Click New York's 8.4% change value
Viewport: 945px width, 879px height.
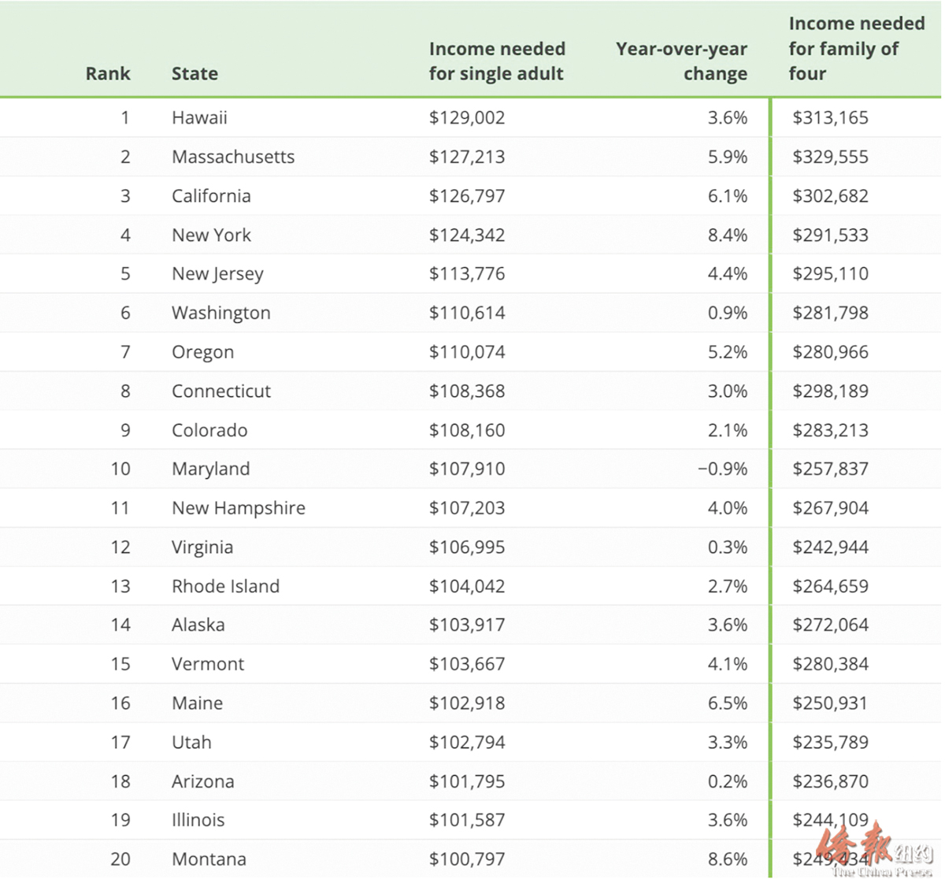(x=728, y=235)
